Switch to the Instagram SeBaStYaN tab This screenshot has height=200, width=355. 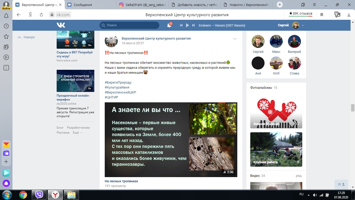click(142, 5)
